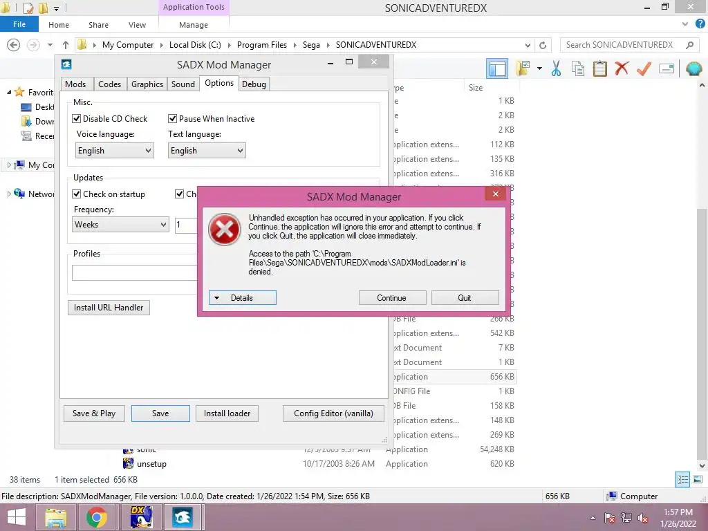Viewport: 708px width, 531px height.
Task: Click the red error icon in dialog
Action: click(225, 230)
